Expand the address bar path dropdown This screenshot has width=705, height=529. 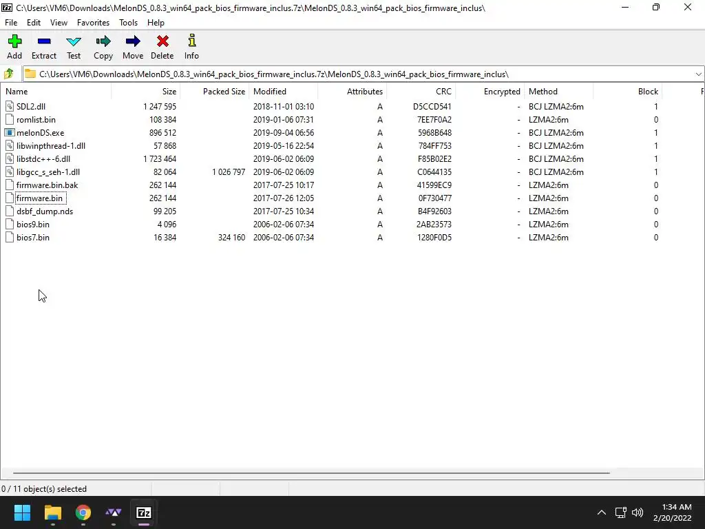click(698, 74)
